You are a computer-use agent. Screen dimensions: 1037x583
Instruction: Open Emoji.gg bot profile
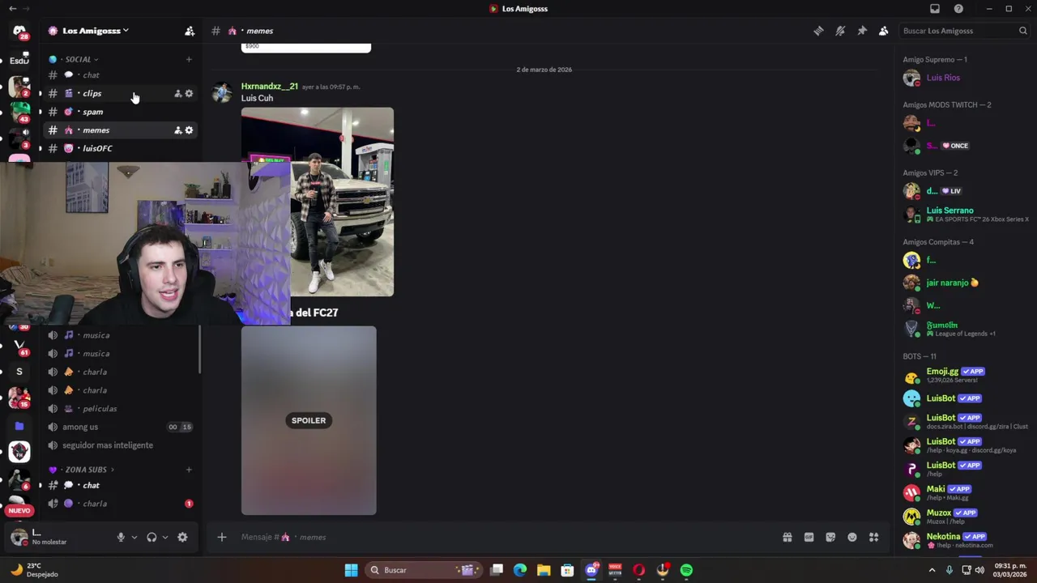pos(964,375)
